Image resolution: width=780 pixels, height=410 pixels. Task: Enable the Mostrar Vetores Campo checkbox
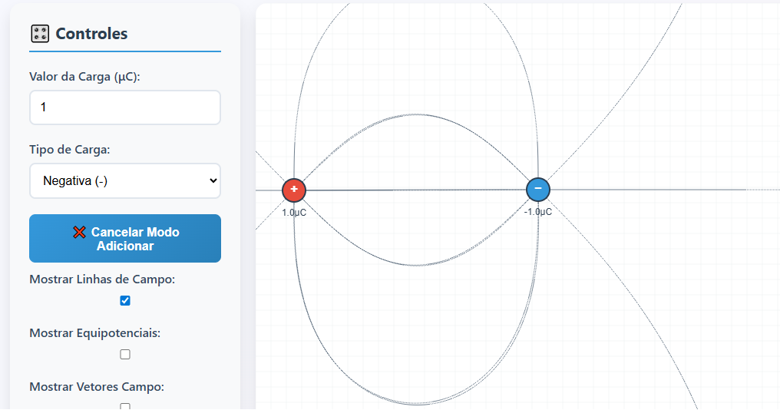[125, 406]
